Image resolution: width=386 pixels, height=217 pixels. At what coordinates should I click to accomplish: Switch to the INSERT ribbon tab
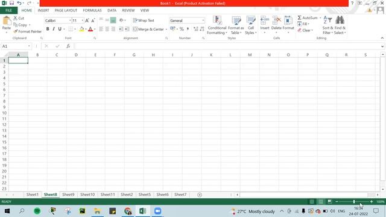pyautogui.click(x=43, y=10)
